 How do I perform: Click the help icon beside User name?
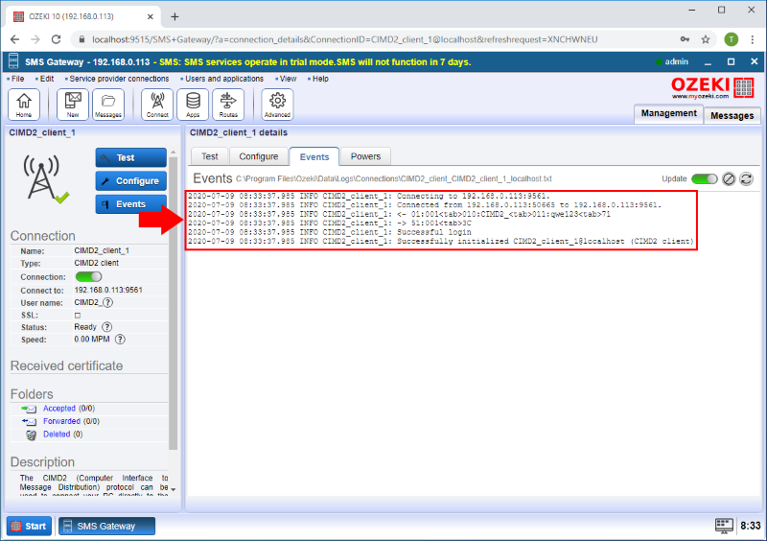[107, 302]
